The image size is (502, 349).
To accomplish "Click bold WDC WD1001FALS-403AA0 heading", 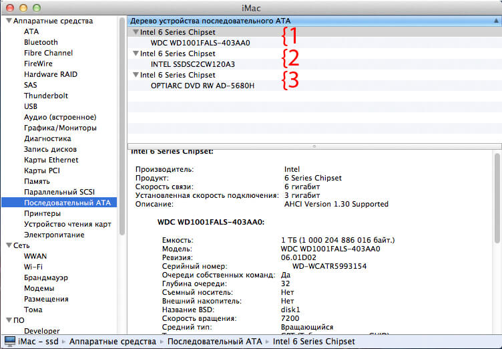I will (x=211, y=222).
